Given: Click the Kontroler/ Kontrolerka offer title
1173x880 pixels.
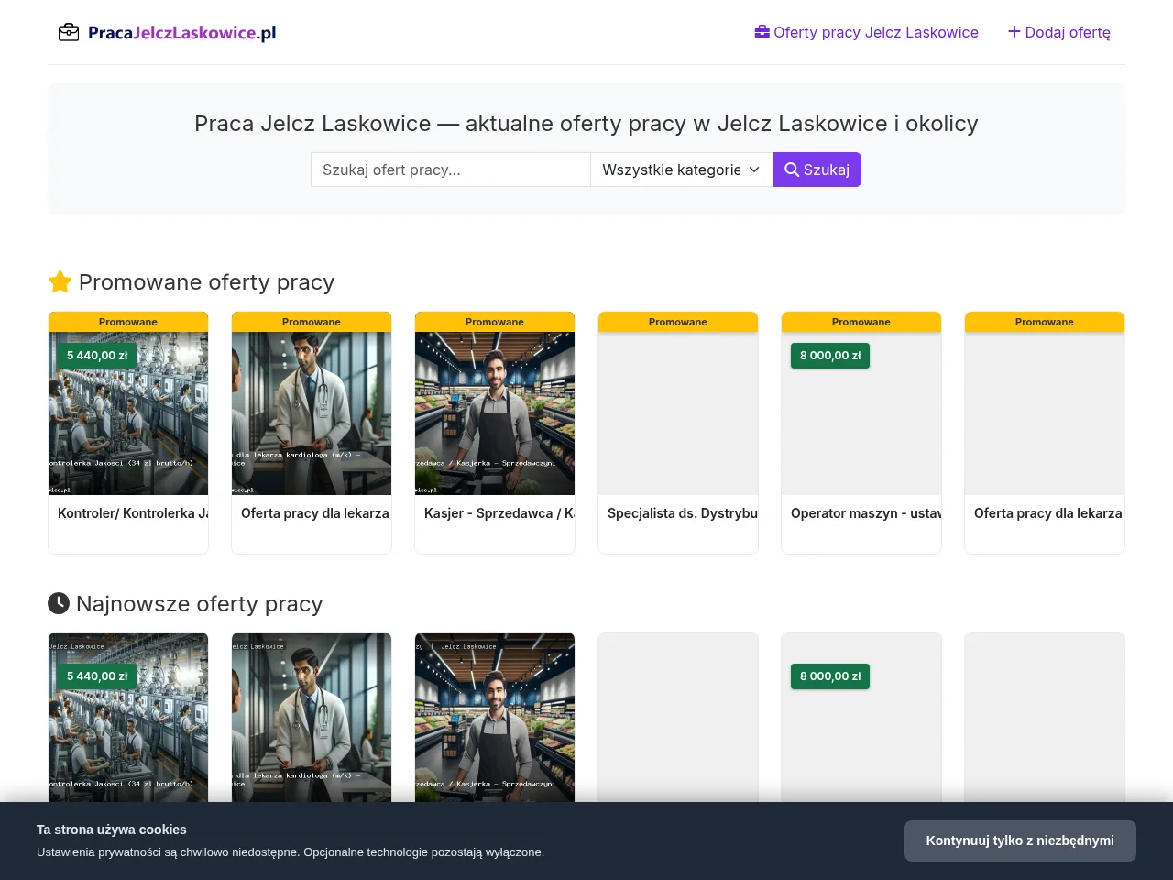Looking at the screenshot, I should pos(133,513).
